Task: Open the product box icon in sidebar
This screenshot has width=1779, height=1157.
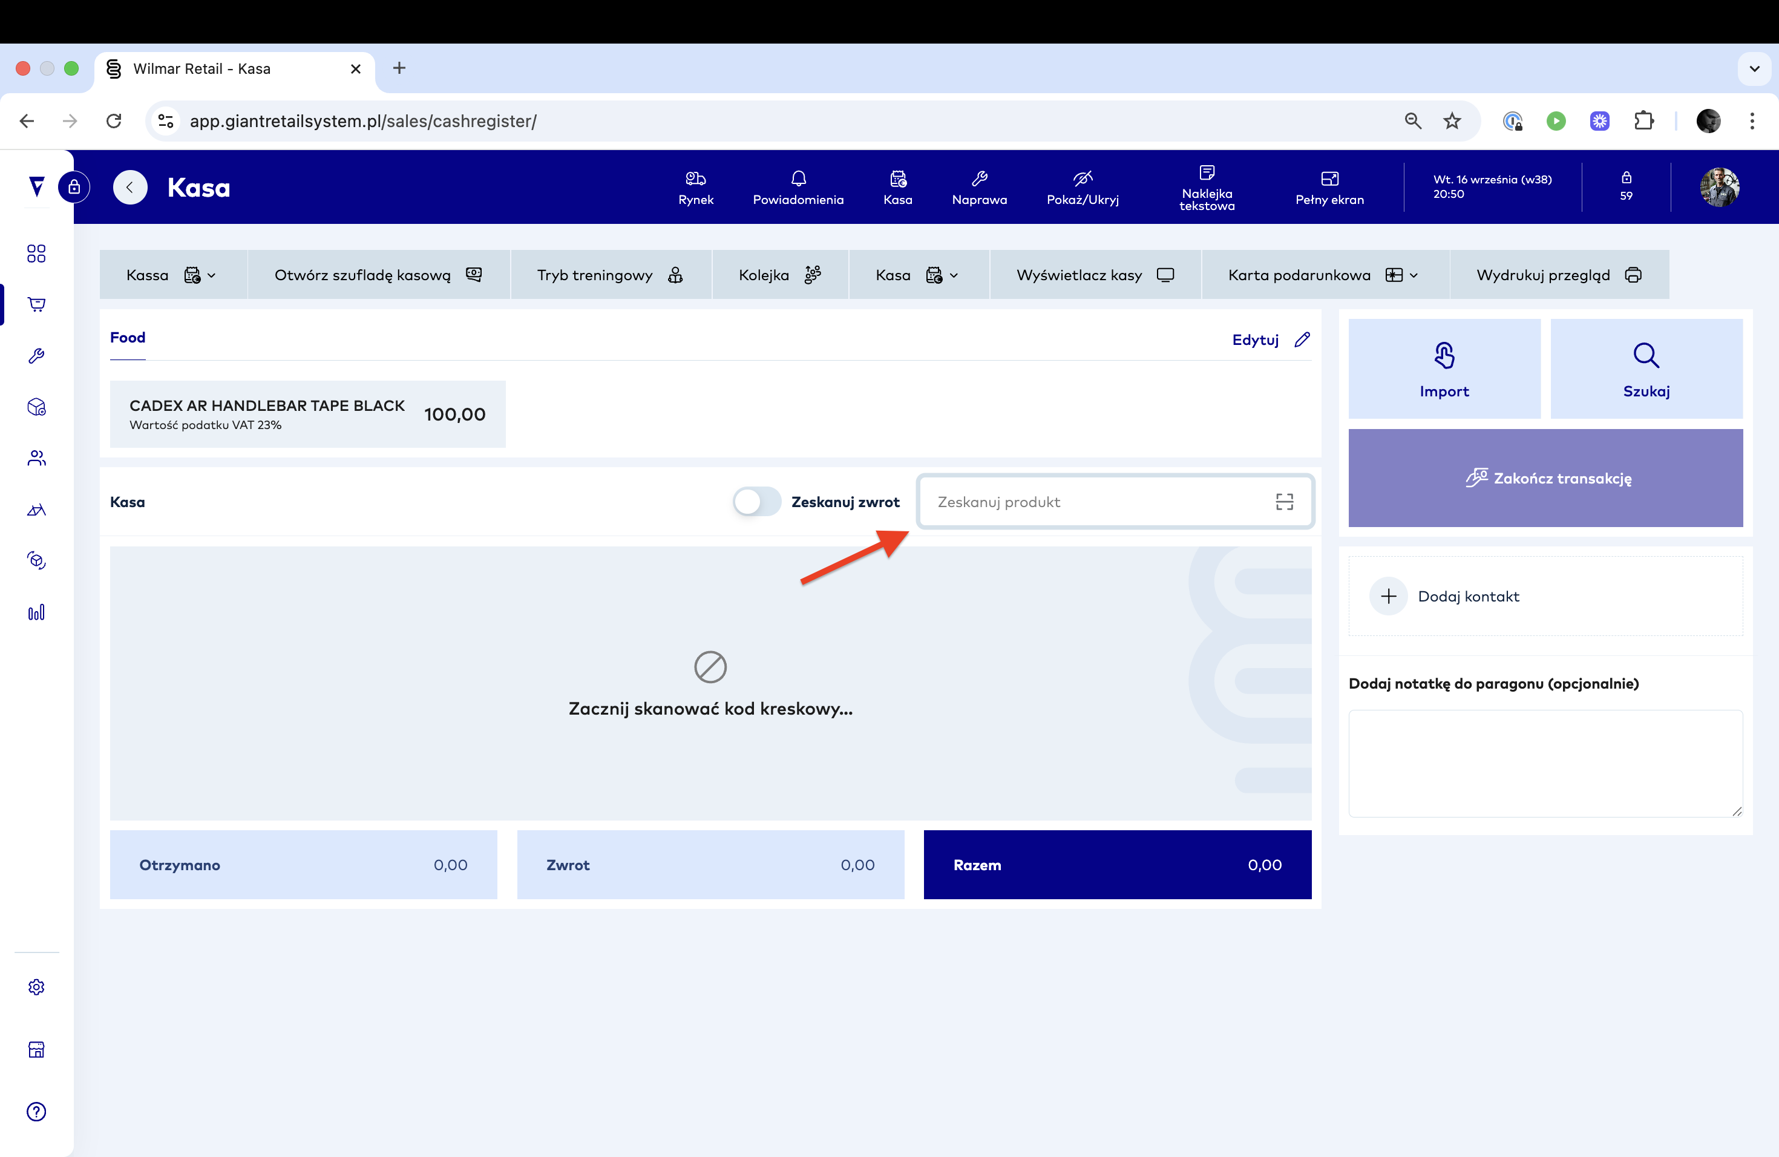Action: [x=36, y=407]
